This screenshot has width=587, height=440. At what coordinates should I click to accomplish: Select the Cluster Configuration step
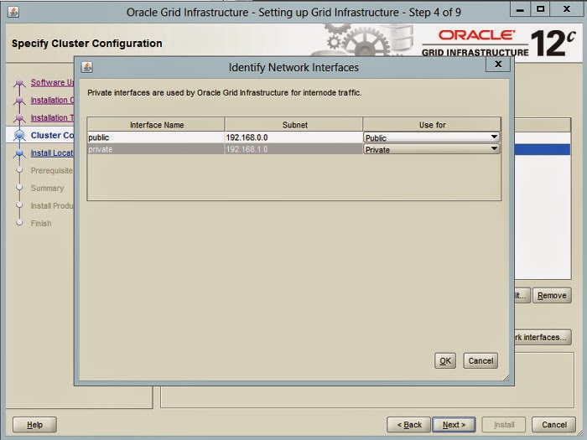coord(52,135)
